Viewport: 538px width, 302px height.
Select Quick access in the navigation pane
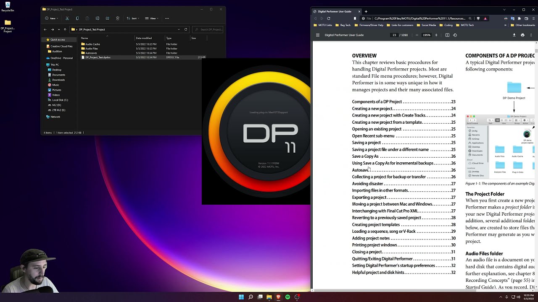[58, 39]
